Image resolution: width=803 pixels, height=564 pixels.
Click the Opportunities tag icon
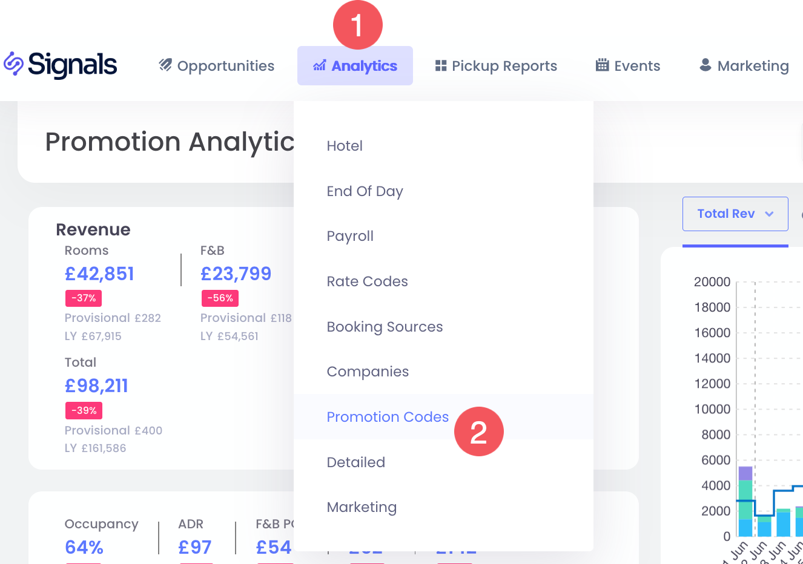(x=165, y=65)
